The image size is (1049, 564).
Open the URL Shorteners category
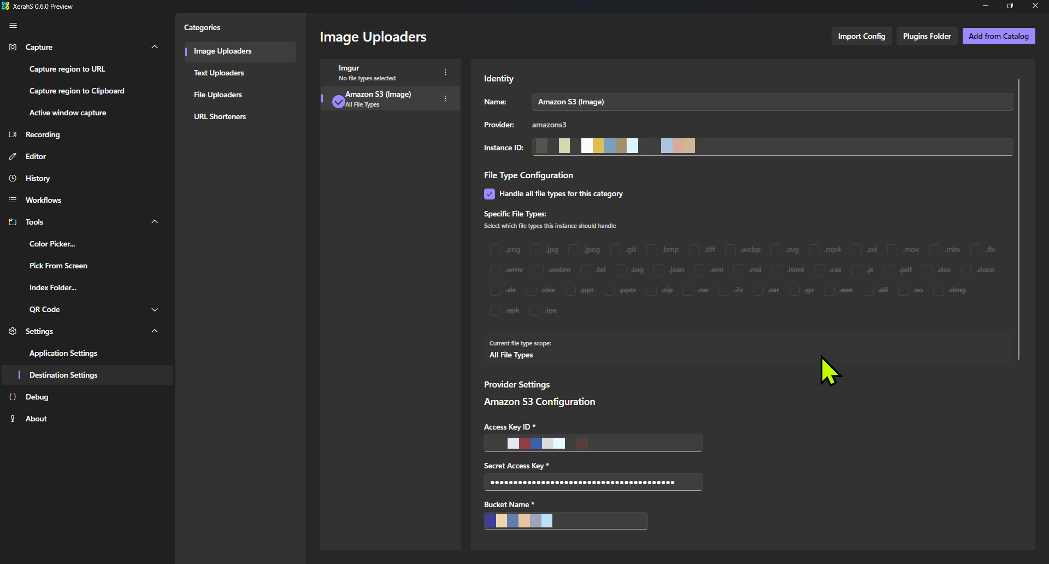tap(220, 116)
